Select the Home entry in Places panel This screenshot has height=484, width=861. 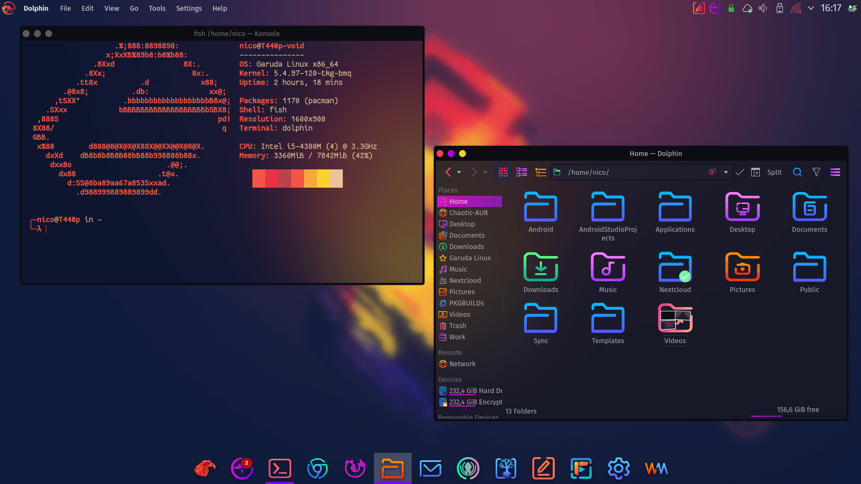coord(458,201)
